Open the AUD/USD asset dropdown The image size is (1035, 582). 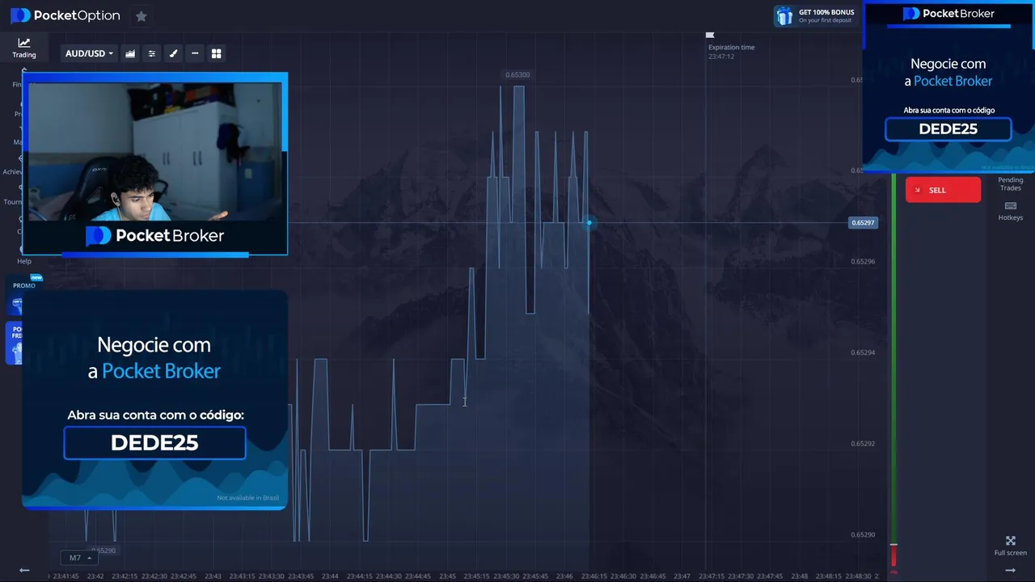[x=89, y=53]
